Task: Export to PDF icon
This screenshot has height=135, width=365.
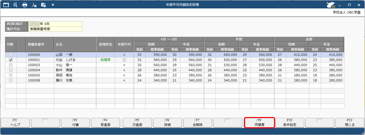Action: tap(34, 5)
